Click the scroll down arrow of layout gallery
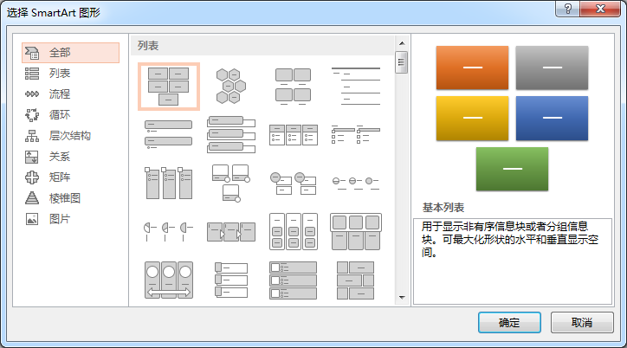627x348 pixels. point(402,298)
